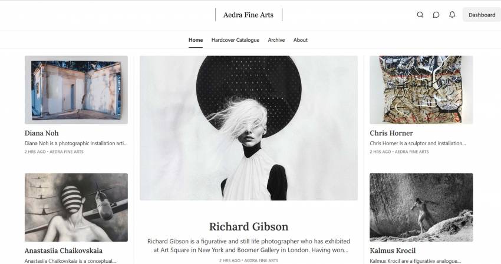
Task: Open Richard Gibson's featured portrait image
Action: coord(249,128)
